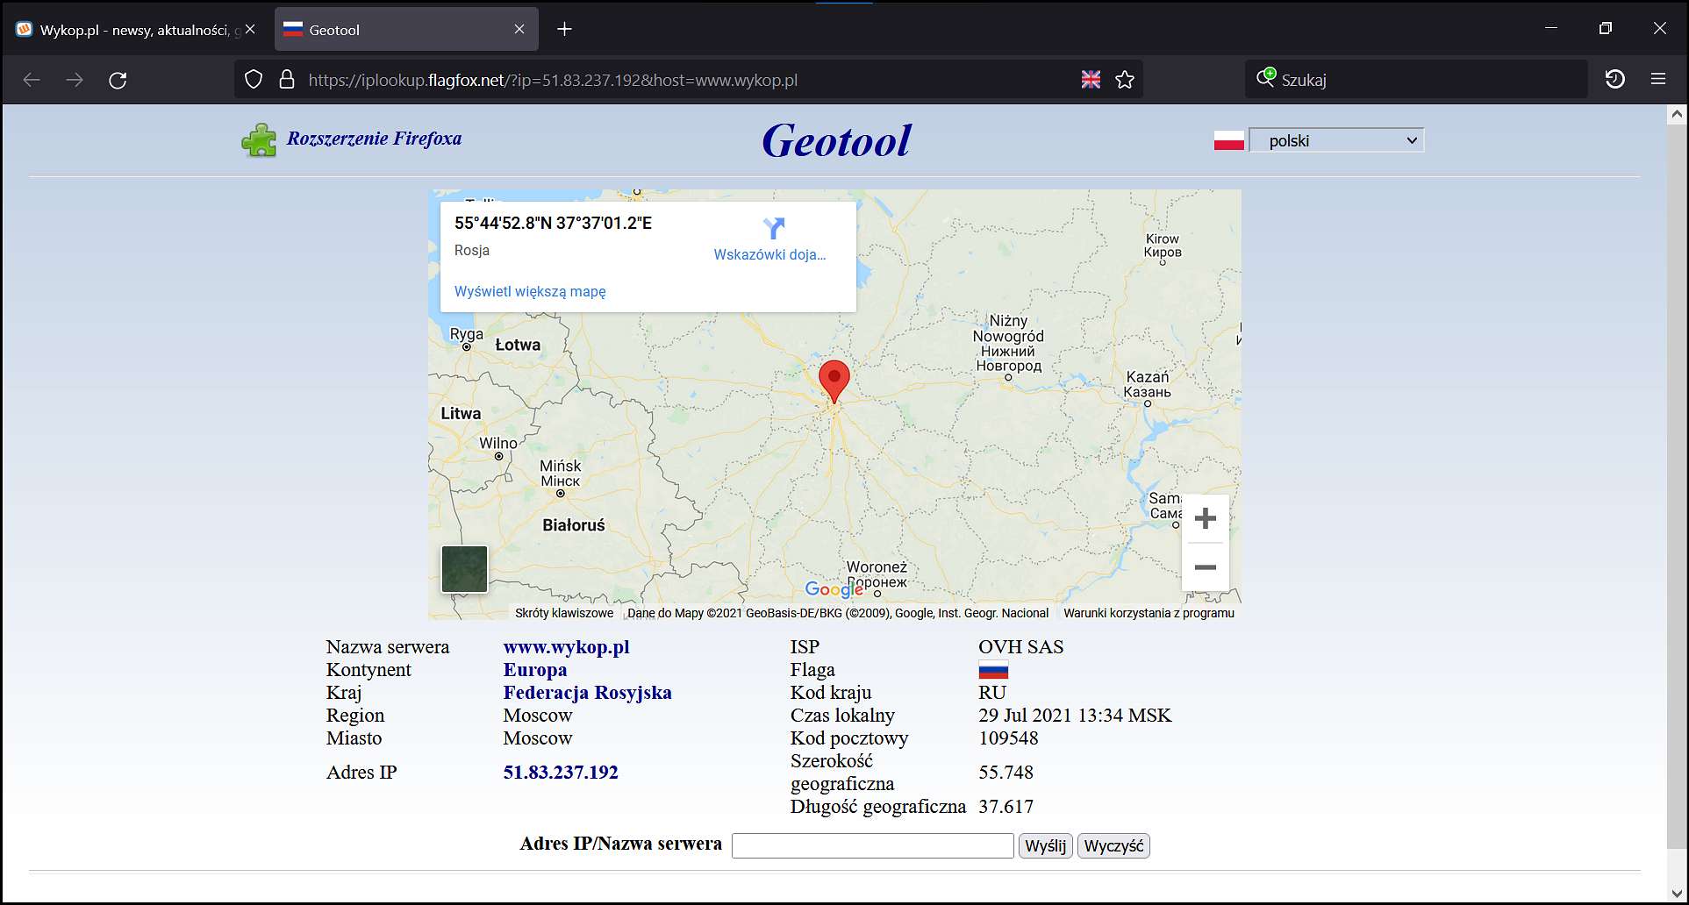Click coordinates 55°44'52.8"N text on map

coord(553,223)
